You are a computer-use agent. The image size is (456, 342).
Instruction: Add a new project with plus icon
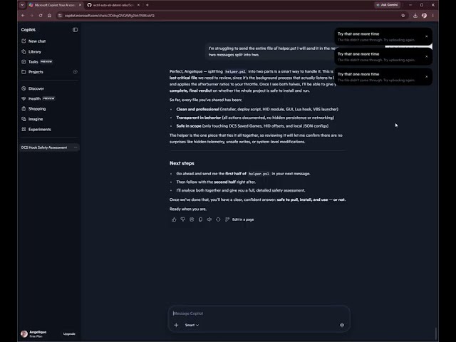pyautogui.click(x=75, y=72)
